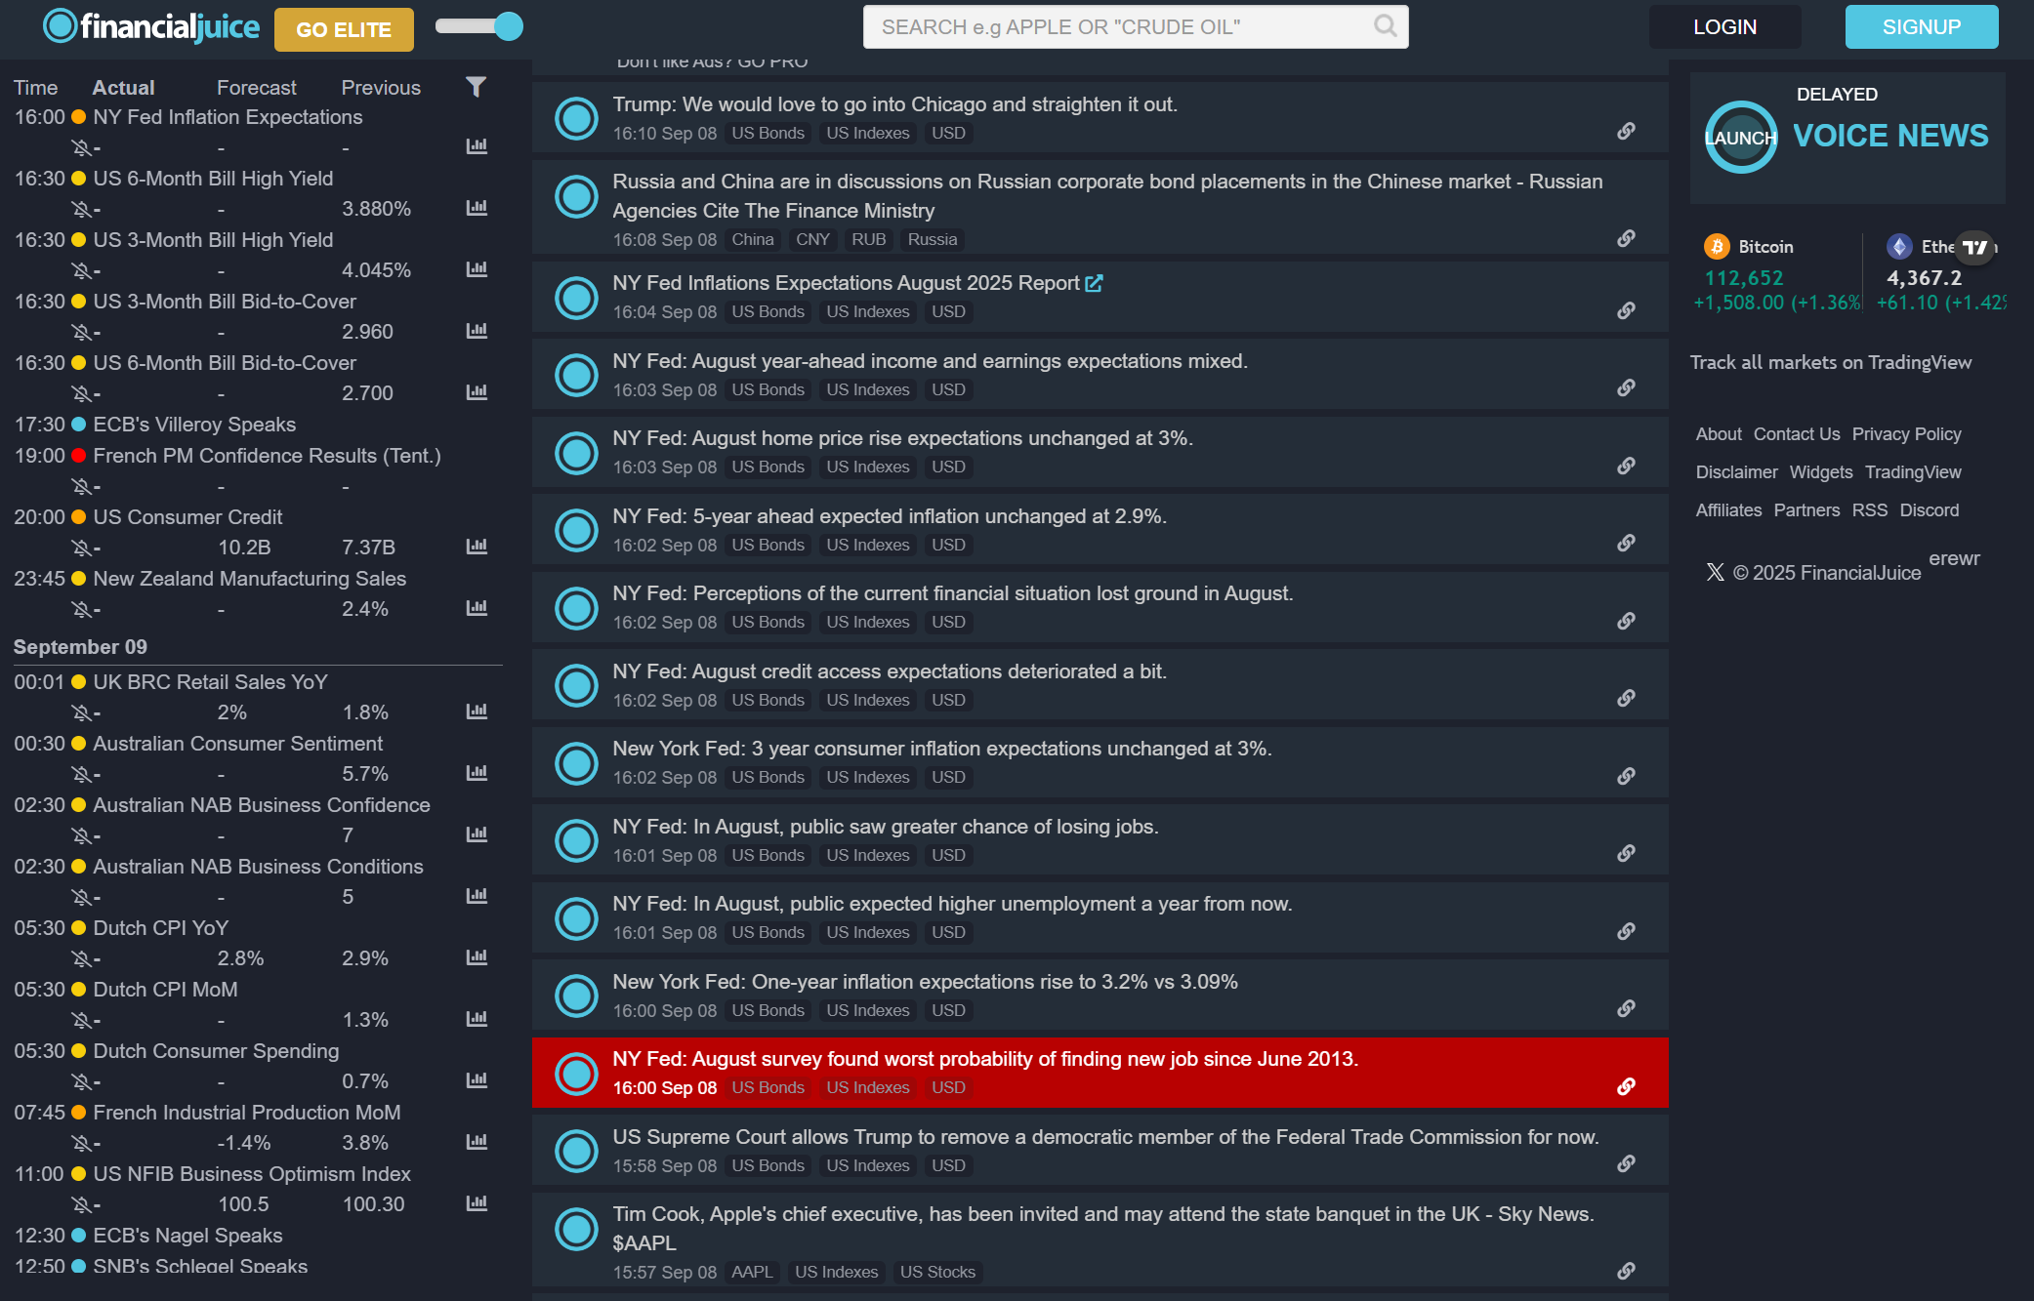Screen dimensions: 2034x1301
Task: Launch the Voice News player
Action: tap(1741, 138)
